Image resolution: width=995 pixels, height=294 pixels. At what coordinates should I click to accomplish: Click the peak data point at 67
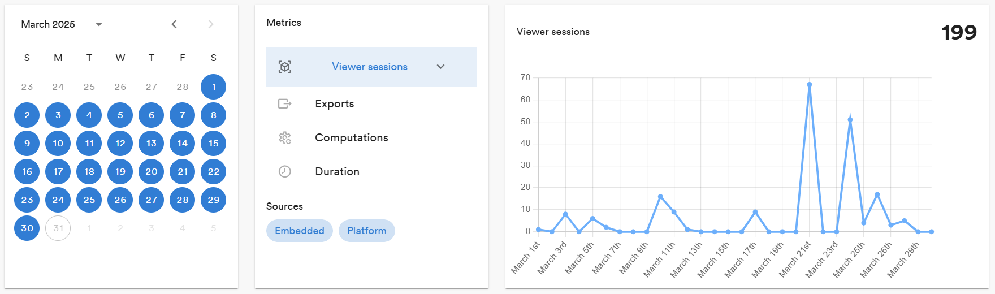coord(810,85)
